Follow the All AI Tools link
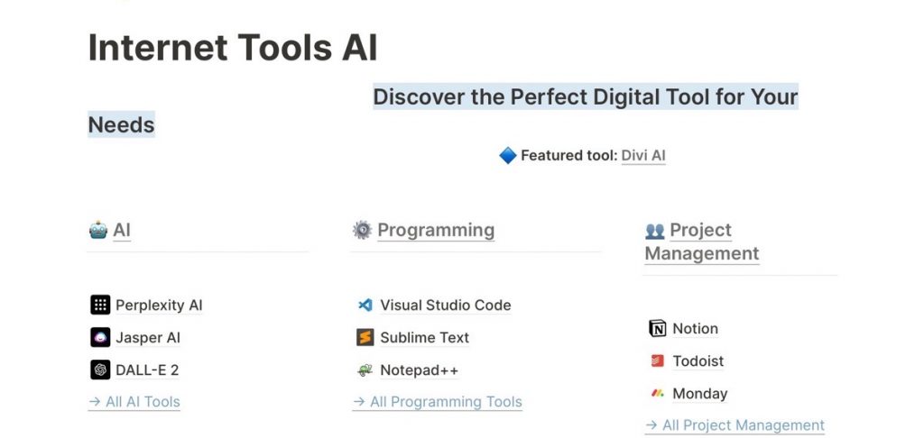This screenshot has height=438, width=924. tap(134, 402)
